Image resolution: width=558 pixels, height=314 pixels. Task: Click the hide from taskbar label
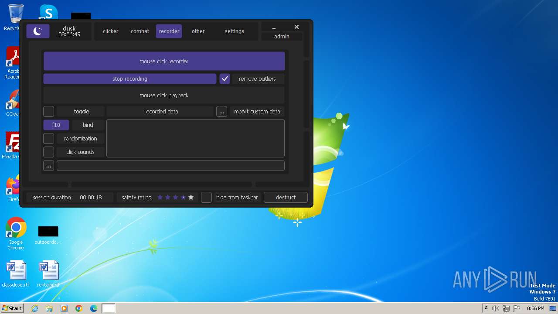(237, 198)
